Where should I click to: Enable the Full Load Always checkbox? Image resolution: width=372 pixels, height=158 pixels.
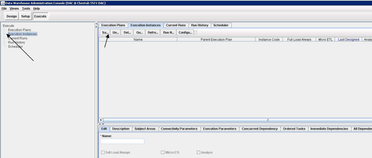tap(103, 152)
